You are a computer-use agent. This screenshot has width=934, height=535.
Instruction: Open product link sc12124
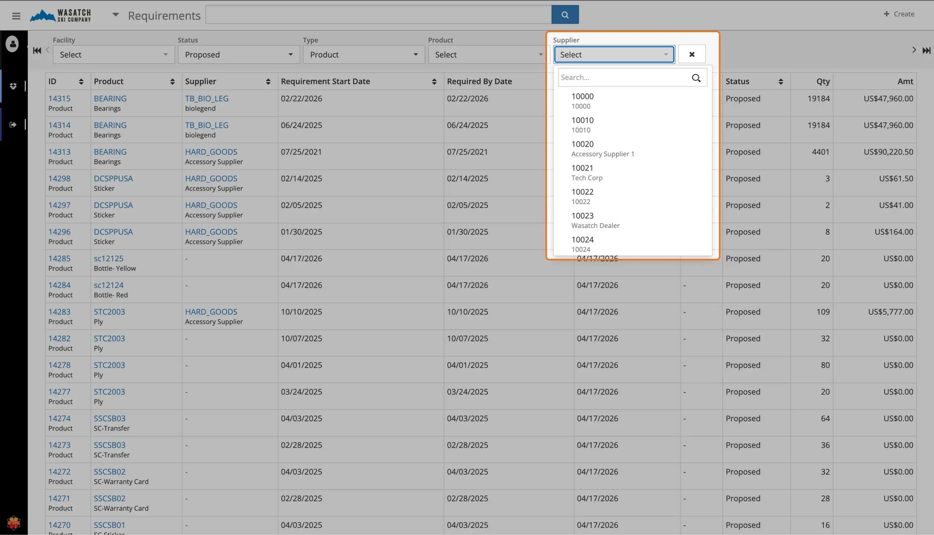coord(109,285)
